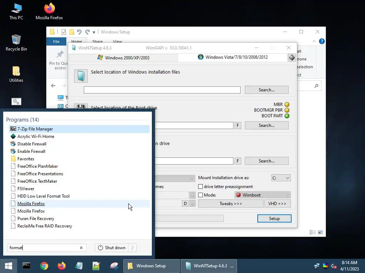Screen dimensions: 365x273
Task: Open Mozilla Firefox desktop shortcut
Action: click(49, 12)
